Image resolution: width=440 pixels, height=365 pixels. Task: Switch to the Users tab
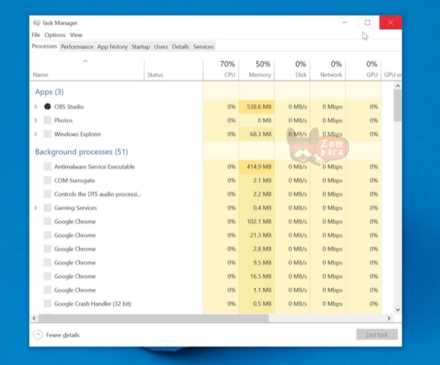tap(161, 47)
